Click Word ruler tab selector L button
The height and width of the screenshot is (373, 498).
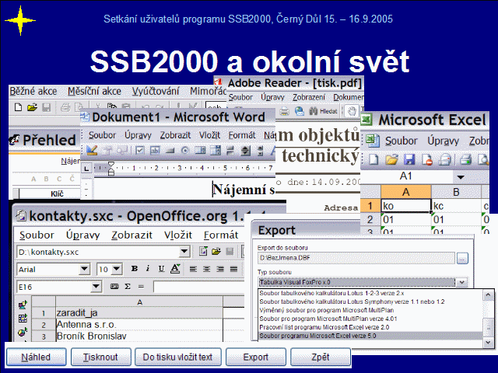coord(86,168)
